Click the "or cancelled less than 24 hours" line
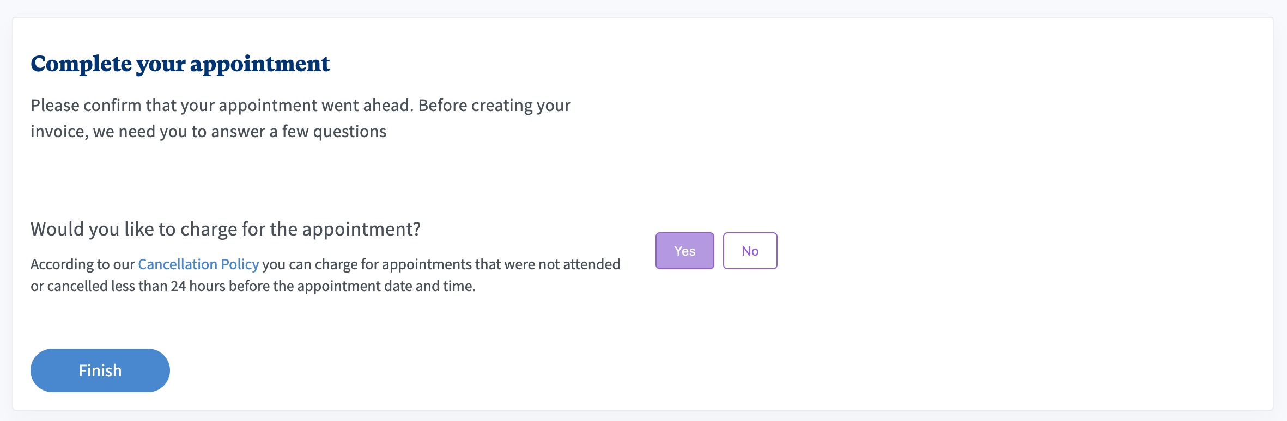Screen dimensions: 1287x421 [253, 286]
